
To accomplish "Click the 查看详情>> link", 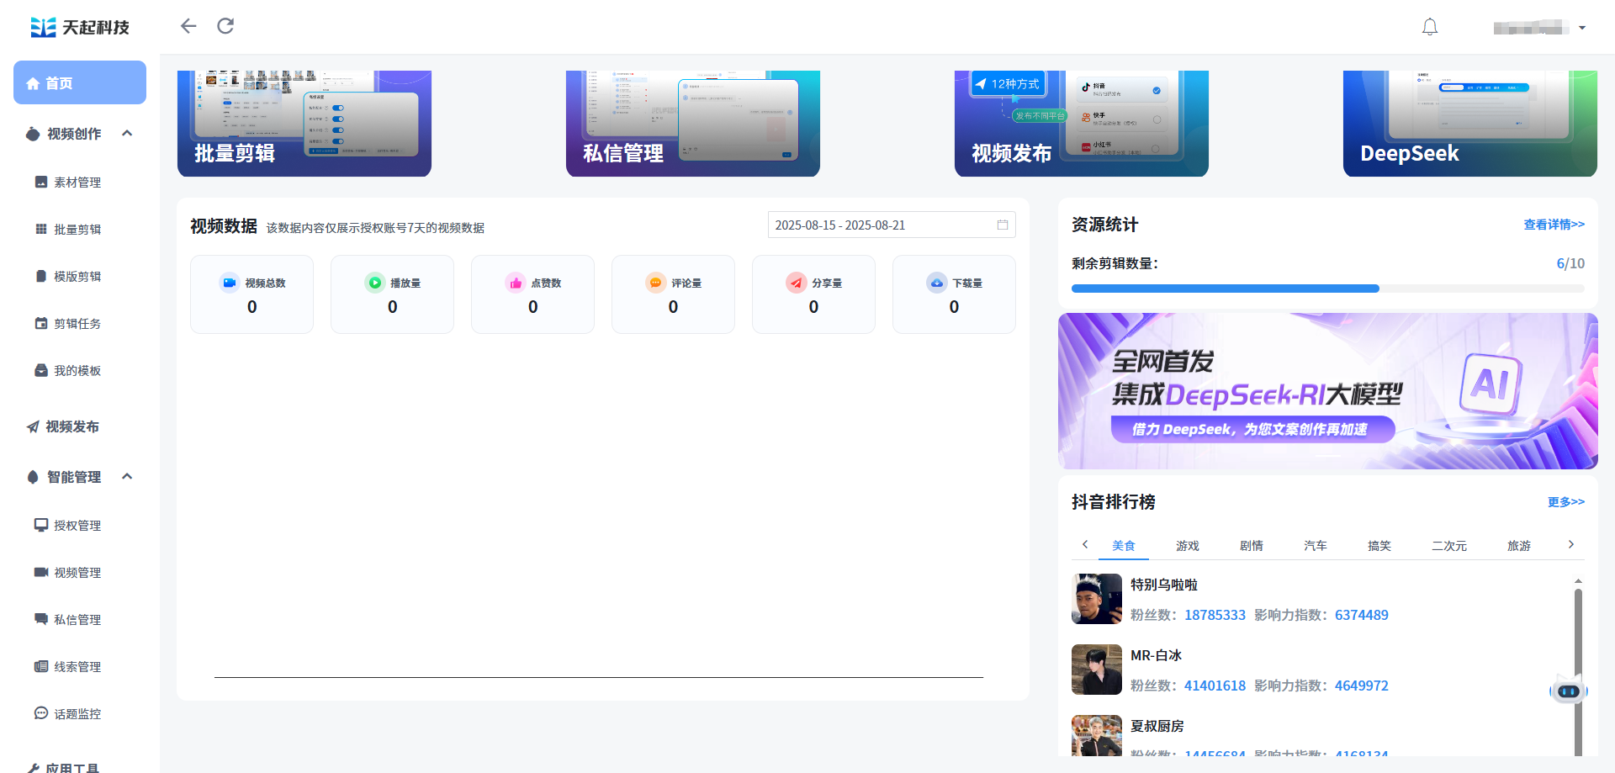I will (1554, 225).
